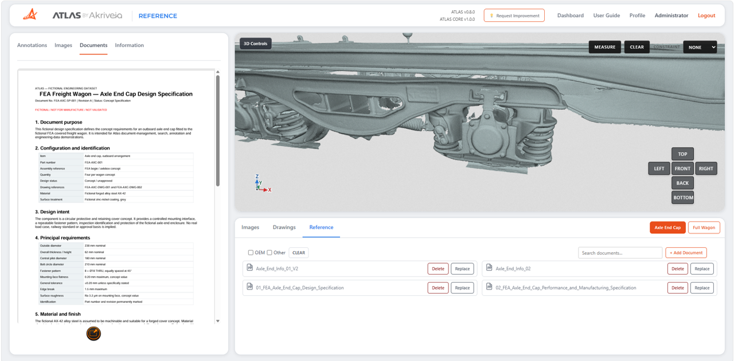Set the 3D view to BACK
Image resolution: width=734 pixels, height=361 pixels.
(682, 183)
